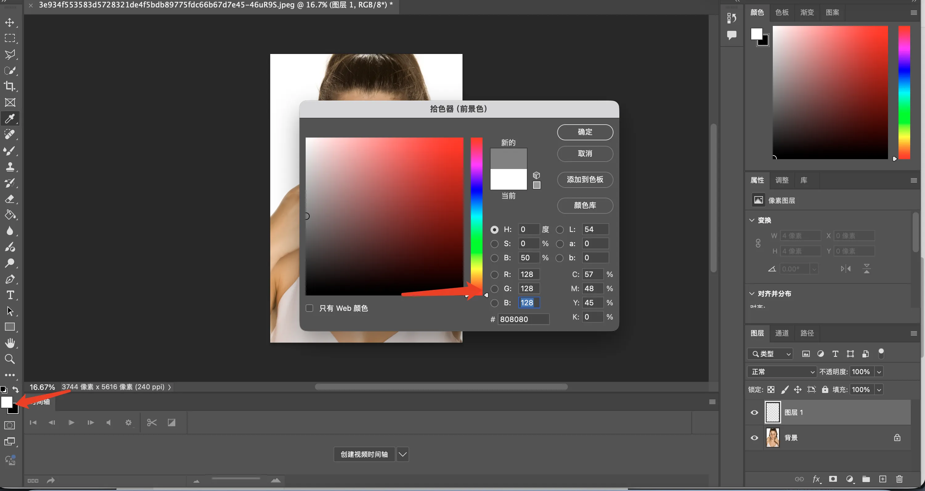The height and width of the screenshot is (491, 925).
Task: Click the delete layer trash icon
Action: coord(899,479)
